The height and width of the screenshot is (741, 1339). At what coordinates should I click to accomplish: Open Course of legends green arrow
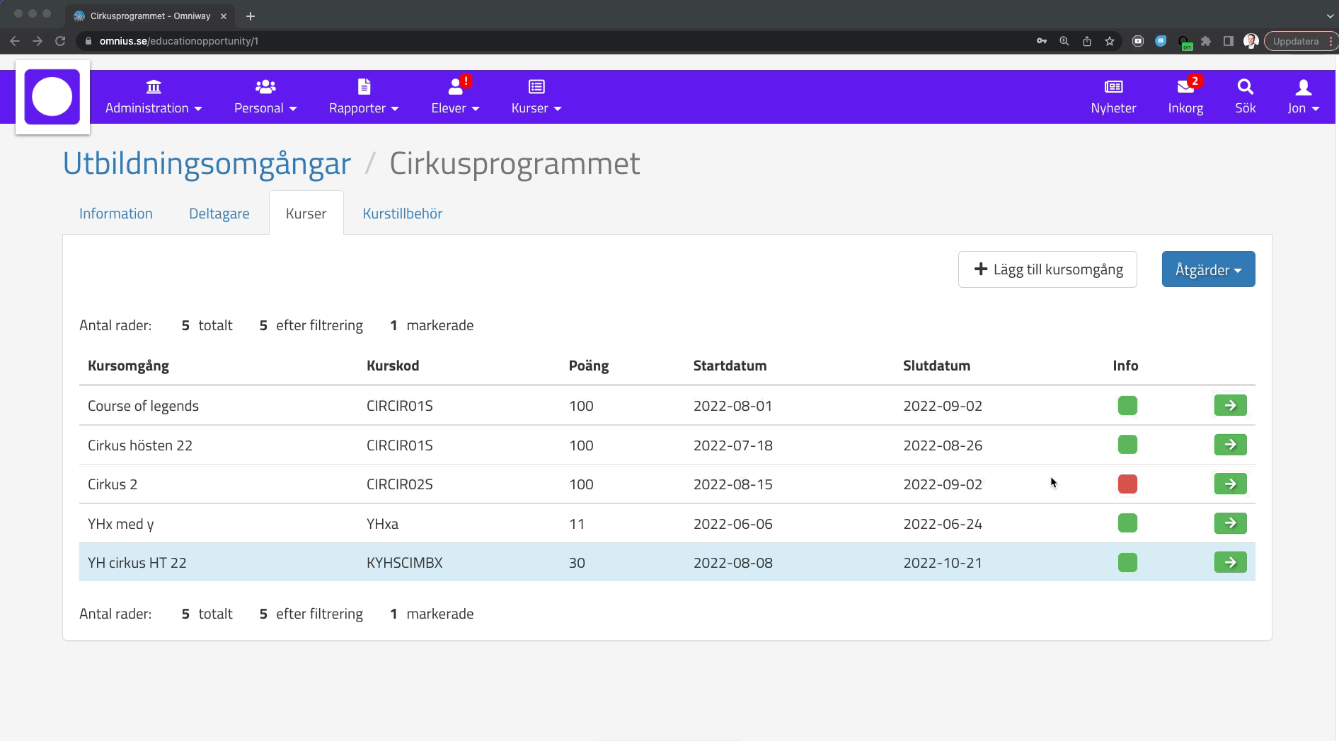(x=1230, y=405)
